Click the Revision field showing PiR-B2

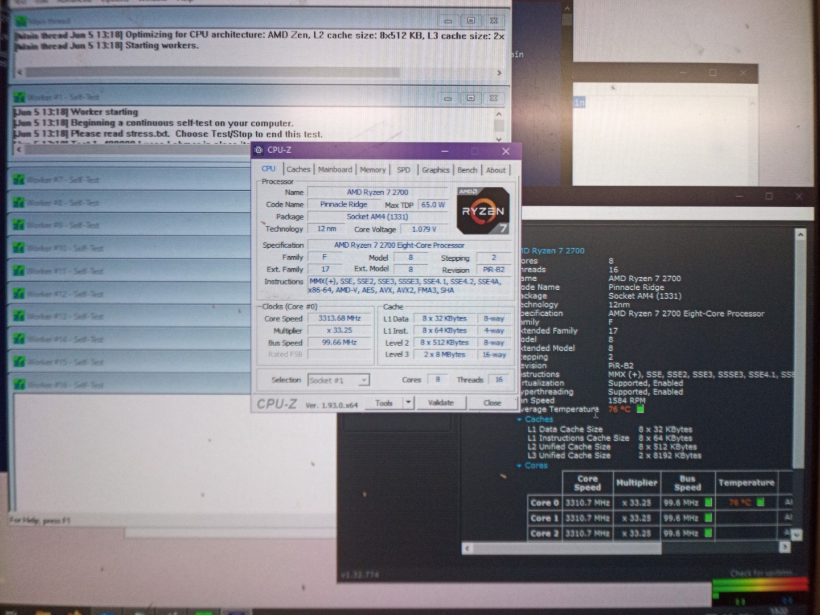pyautogui.click(x=494, y=270)
